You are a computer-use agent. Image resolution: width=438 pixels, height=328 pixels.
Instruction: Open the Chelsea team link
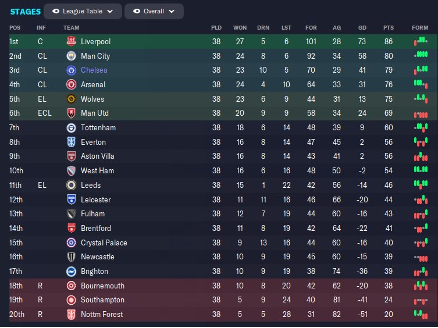94,70
